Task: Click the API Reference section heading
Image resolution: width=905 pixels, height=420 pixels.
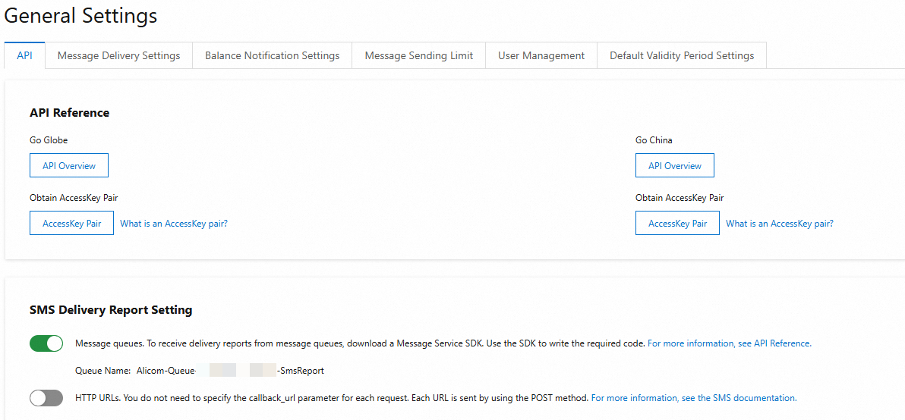Action: click(x=70, y=112)
